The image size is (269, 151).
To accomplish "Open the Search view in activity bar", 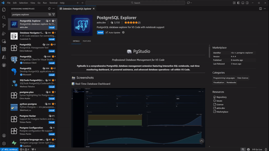I will coord(4,18).
